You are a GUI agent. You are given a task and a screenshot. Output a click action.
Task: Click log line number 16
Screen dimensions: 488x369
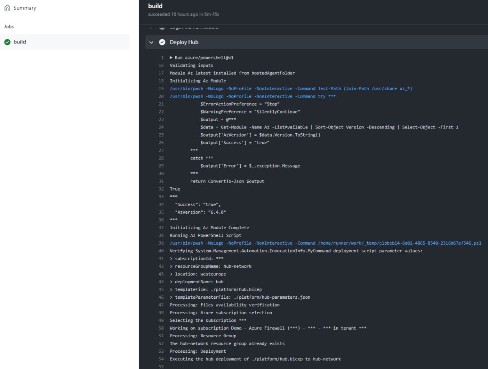(x=161, y=65)
